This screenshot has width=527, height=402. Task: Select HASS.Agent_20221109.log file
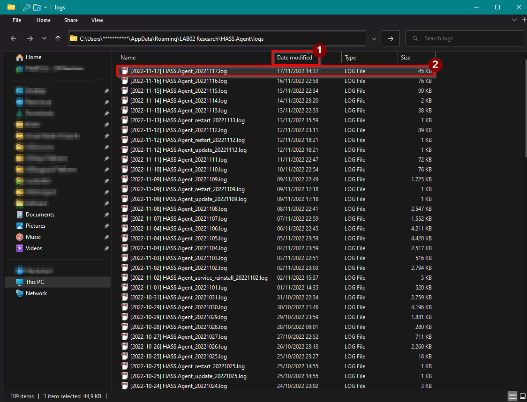point(179,179)
